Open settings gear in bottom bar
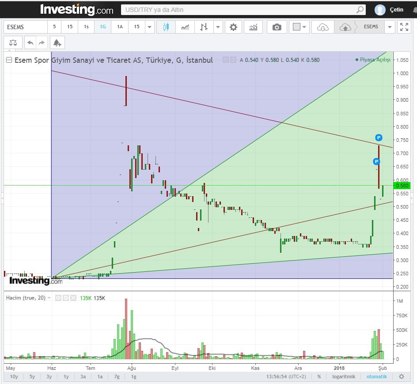This screenshot has height=384, width=417. [x=402, y=376]
